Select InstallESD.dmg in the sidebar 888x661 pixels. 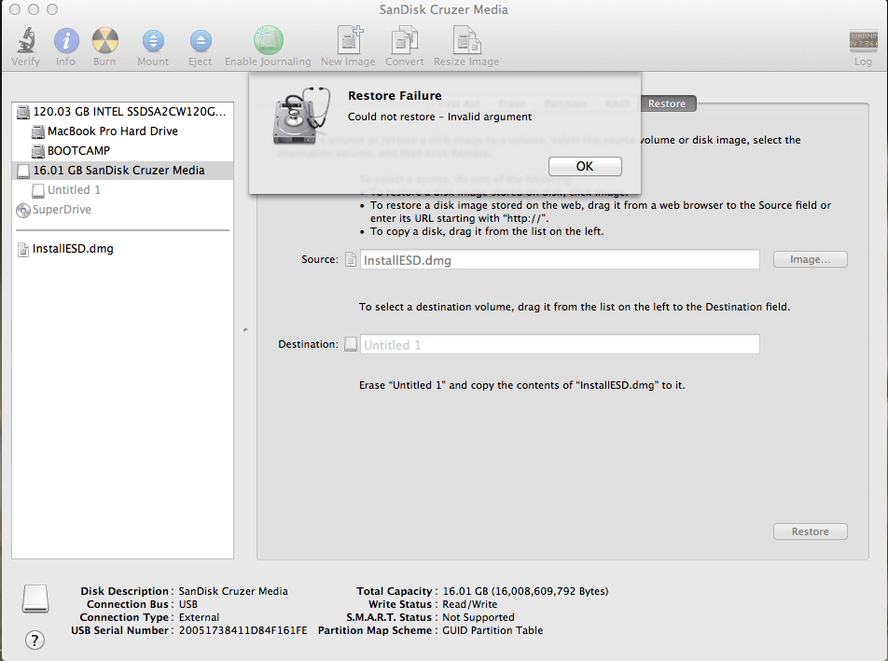(x=122, y=249)
